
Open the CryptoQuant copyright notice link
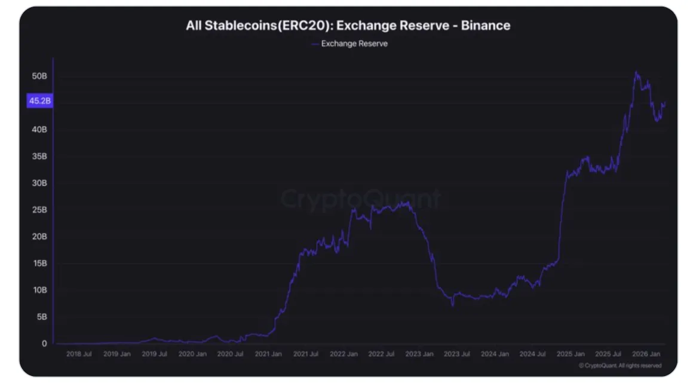pos(620,365)
